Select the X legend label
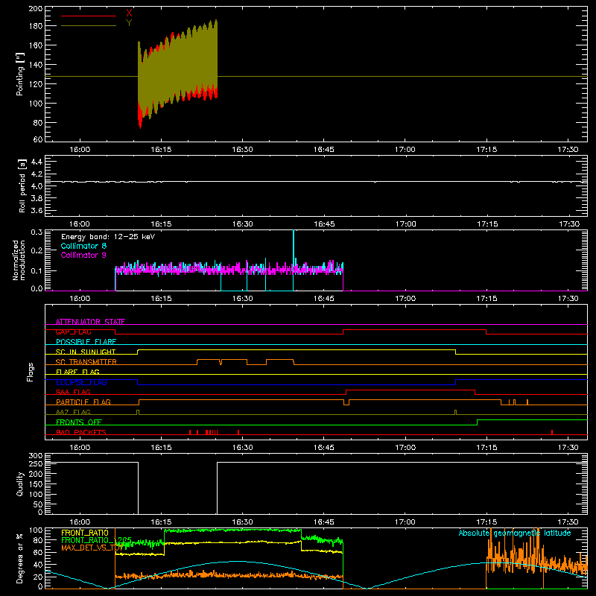The width and height of the screenshot is (596, 596). click(x=129, y=13)
